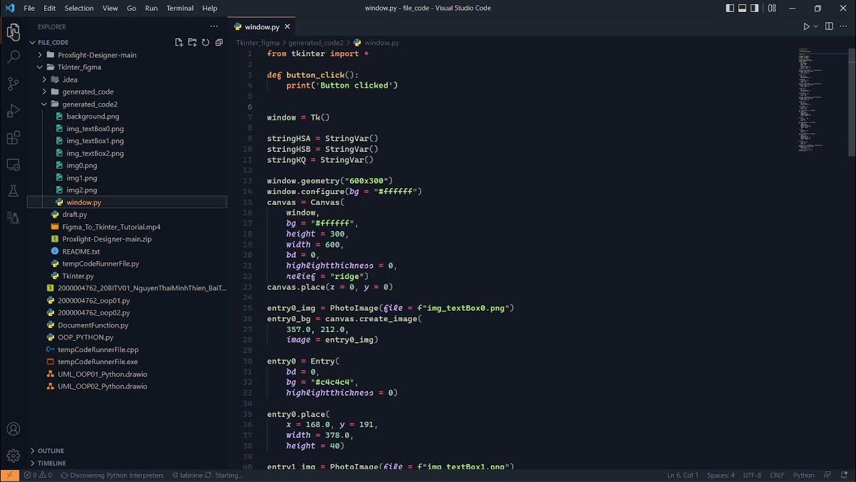Open OOP_PYTHON.py in the file tree
Image resolution: width=856 pixels, height=482 pixels.
coord(85,337)
